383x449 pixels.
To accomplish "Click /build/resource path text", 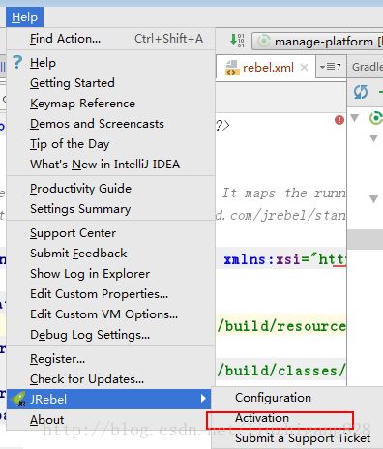I will tap(281, 326).
